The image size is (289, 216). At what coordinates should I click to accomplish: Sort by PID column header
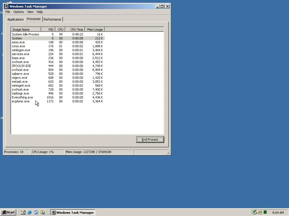coord(48,29)
